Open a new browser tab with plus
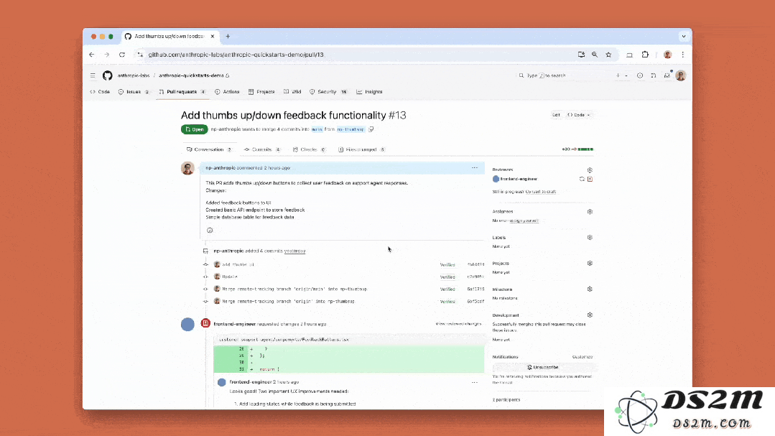The width and height of the screenshot is (775, 436). tap(228, 36)
